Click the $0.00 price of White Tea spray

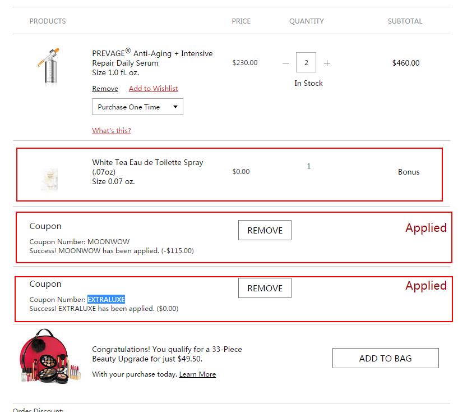(241, 172)
